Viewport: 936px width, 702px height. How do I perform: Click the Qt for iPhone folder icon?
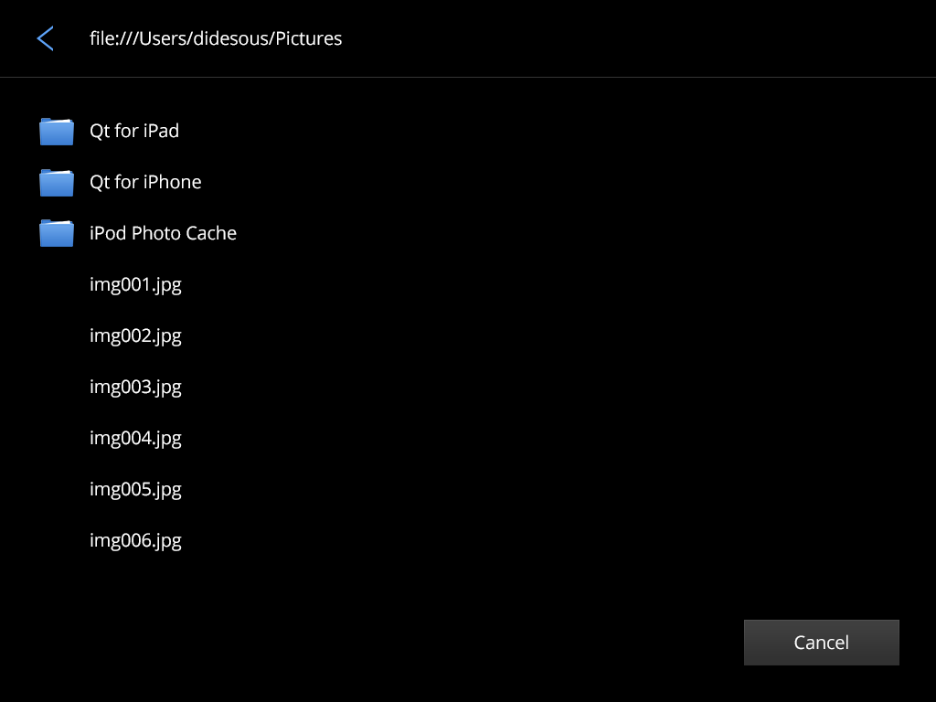(57, 183)
